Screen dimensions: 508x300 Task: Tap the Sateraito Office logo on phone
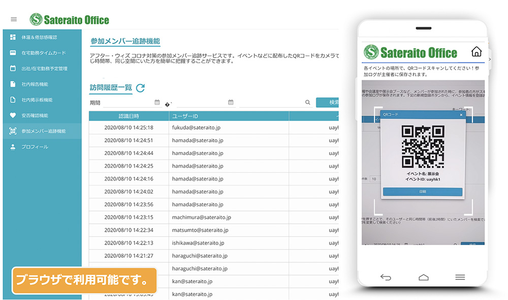pyautogui.click(x=410, y=52)
